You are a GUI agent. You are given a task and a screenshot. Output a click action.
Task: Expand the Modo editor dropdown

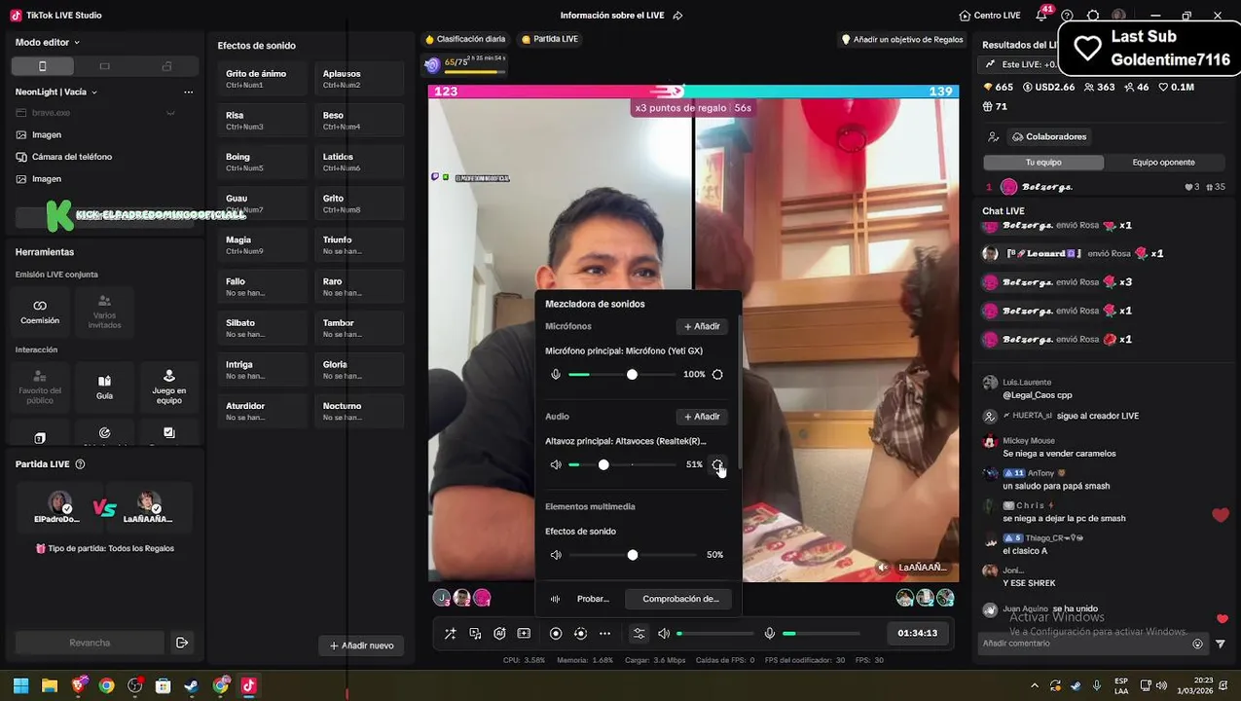pyautogui.click(x=48, y=42)
